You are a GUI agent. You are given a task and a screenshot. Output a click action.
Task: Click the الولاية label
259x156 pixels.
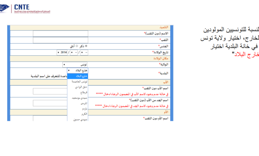coord(163,64)
